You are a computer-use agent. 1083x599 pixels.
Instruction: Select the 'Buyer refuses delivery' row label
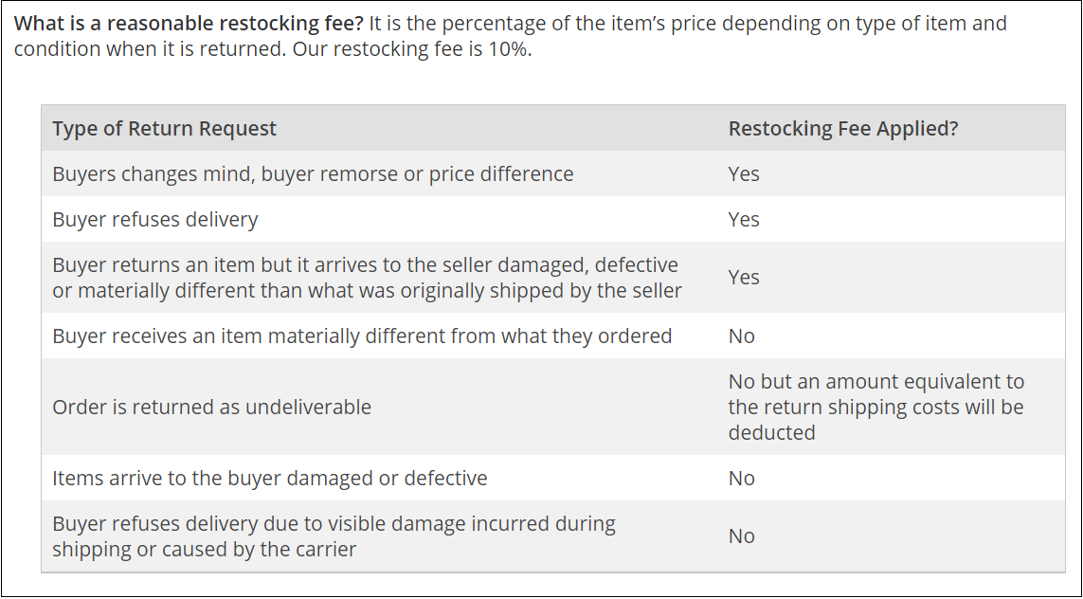click(x=155, y=220)
